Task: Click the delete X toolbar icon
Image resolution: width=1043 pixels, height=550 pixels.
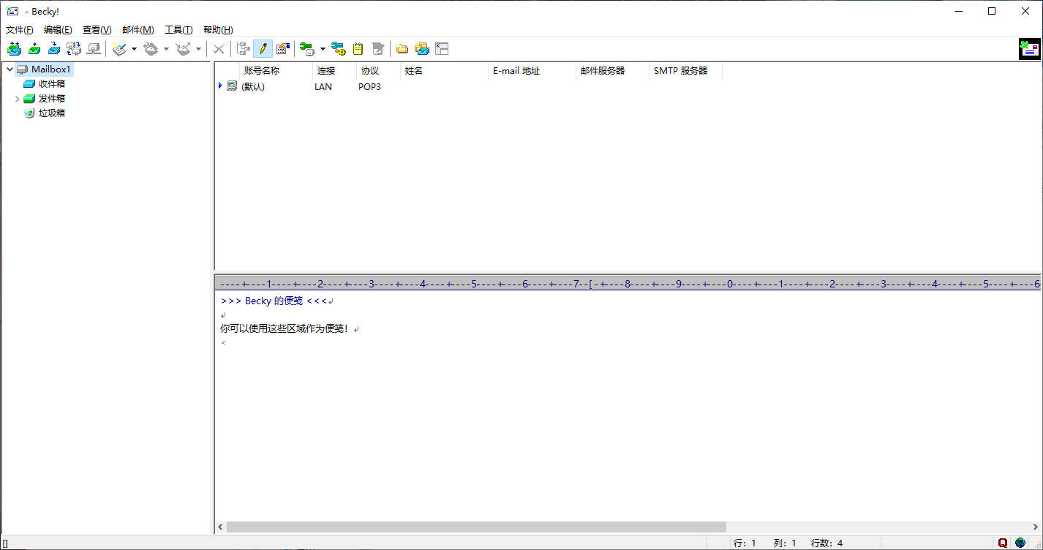Action: (219, 49)
